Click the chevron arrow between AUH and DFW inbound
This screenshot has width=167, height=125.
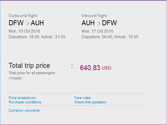click(99, 23)
